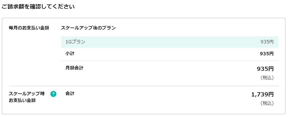Click the 1,739円 total amount
The image size is (289, 117).
(x=262, y=94)
